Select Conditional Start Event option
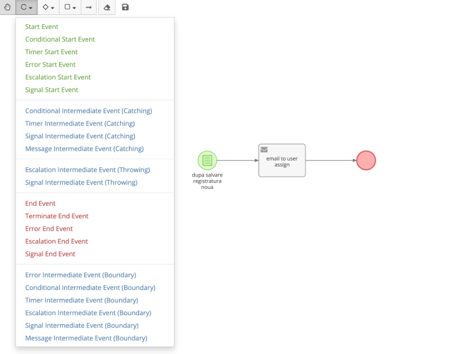The height and width of the screenshot is (354, 468). (x=60, y=39)
